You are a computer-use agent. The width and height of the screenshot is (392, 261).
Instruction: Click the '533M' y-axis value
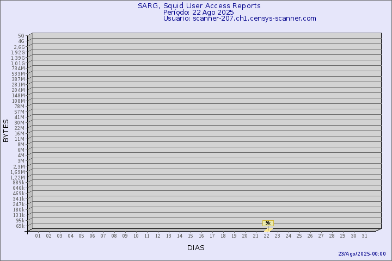[x=19, y=74]
